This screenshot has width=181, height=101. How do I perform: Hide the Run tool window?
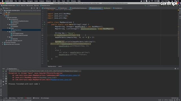(x=178, y=68)
